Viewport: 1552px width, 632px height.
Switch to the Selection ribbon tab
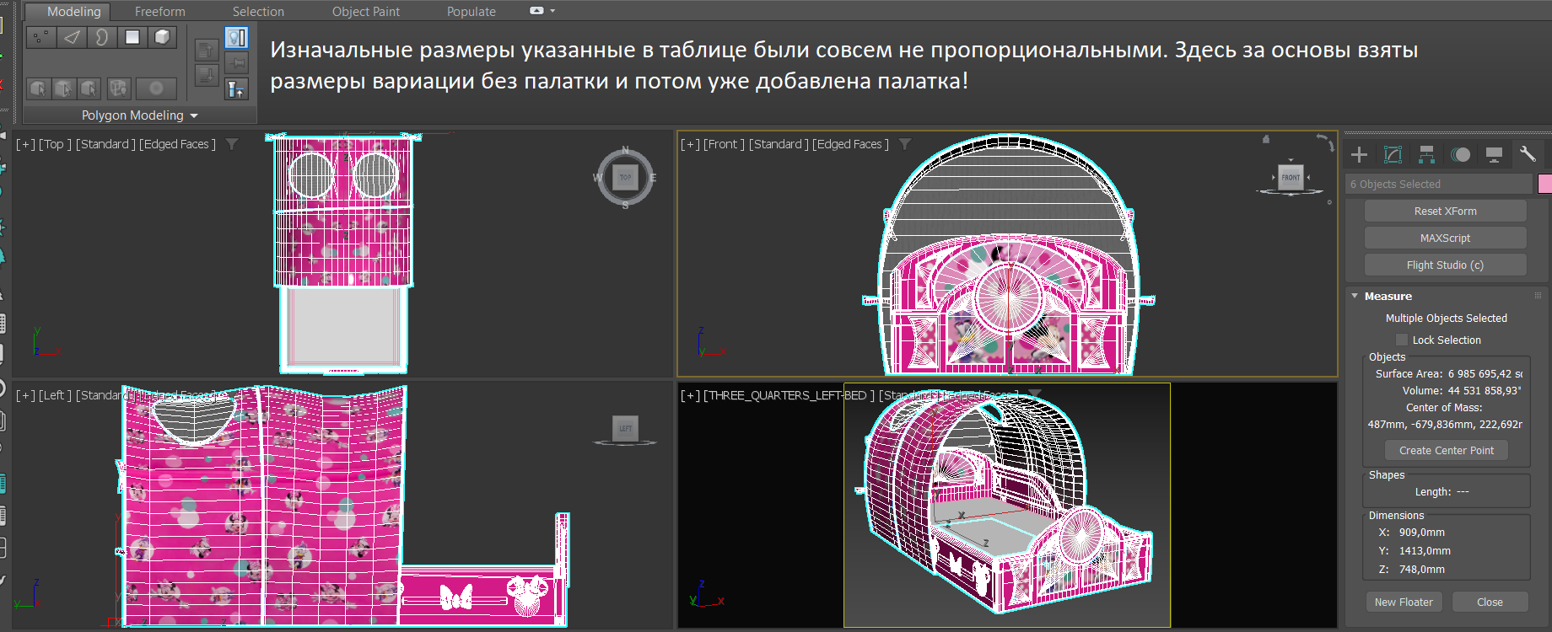point(258,12)
